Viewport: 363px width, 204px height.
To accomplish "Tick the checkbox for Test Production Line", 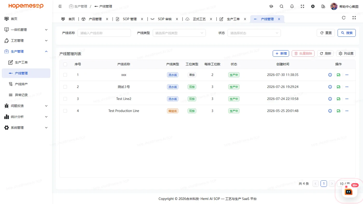I will pyautogui.click(x=65, y=111).
